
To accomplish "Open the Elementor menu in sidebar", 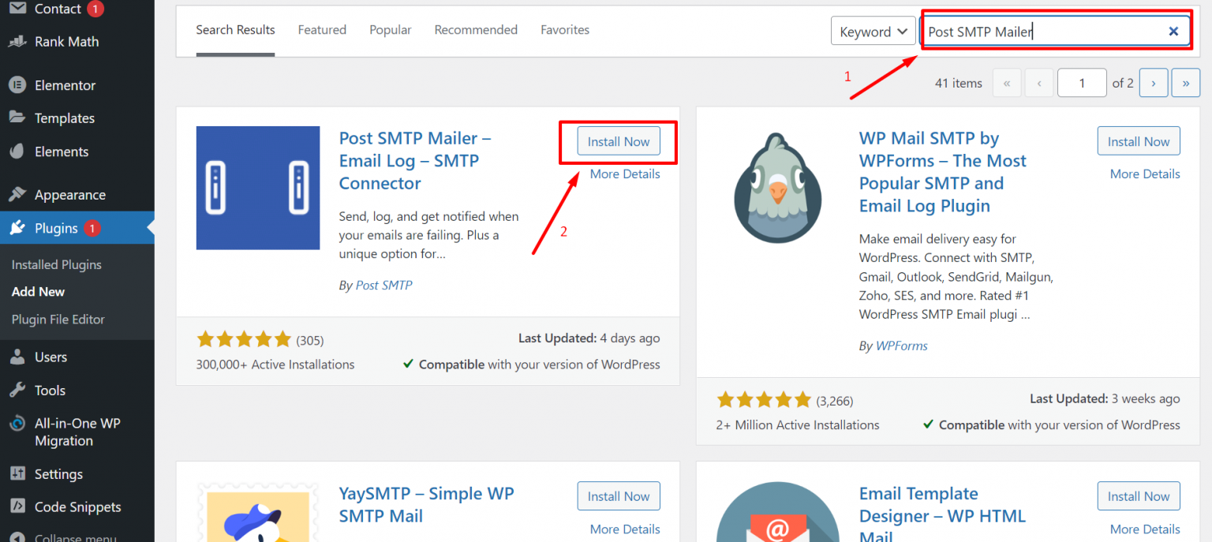I will (x=67, y=84).
